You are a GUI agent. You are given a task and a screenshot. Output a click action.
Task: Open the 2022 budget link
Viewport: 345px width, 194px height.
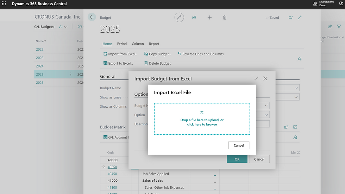[39, 50]
